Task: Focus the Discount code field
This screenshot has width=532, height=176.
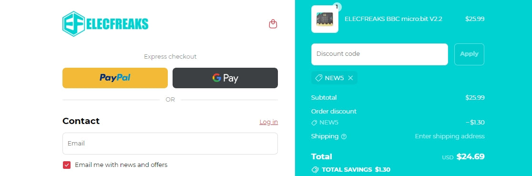Action: (x=379, y=54)
